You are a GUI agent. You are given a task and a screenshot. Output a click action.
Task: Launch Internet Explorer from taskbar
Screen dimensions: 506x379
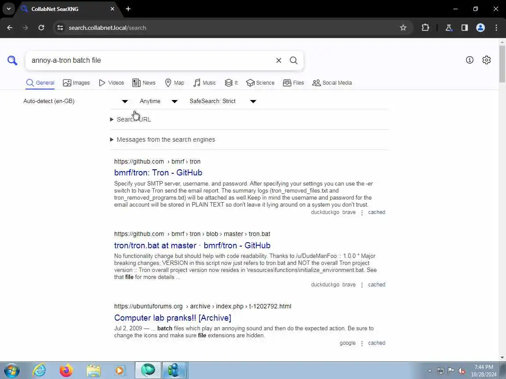[39, 370]
